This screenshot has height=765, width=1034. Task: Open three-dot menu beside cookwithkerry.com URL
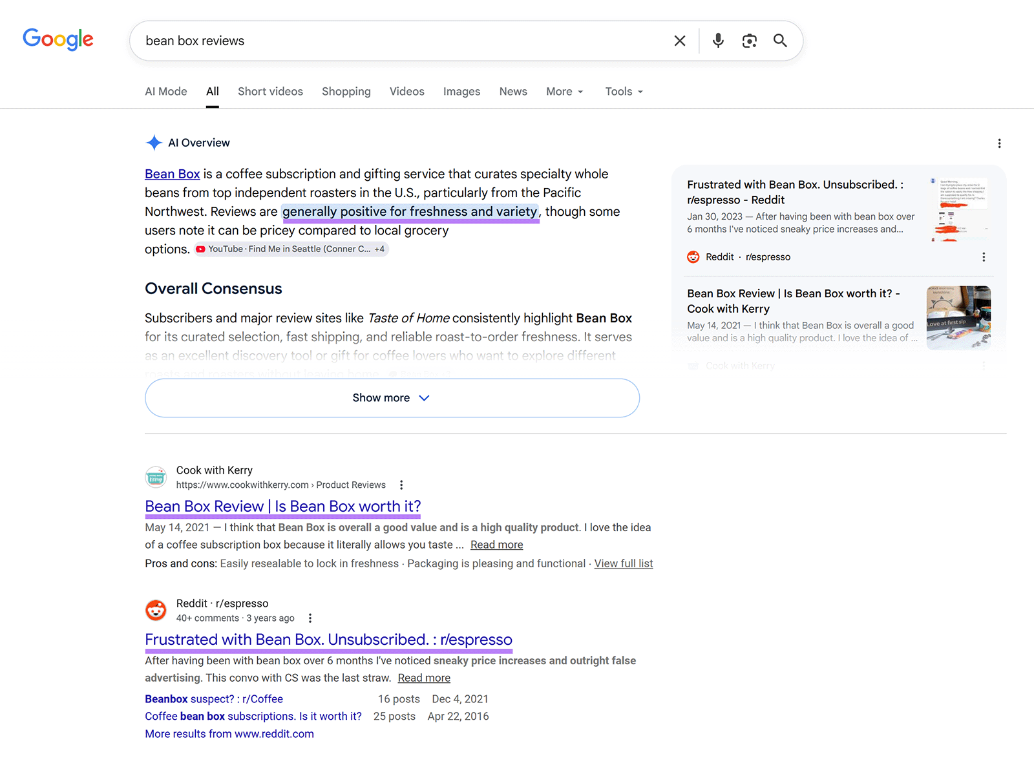click(x=401, y=485)
